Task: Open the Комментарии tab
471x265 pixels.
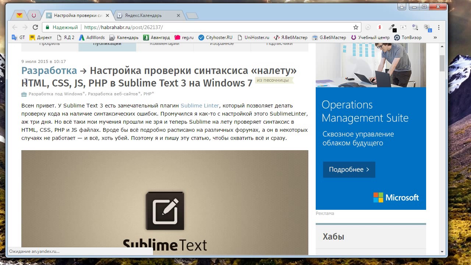Action: [164, 47]
